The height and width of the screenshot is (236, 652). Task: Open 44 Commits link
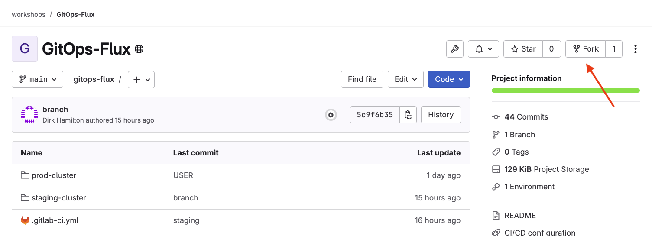point(526,117)
